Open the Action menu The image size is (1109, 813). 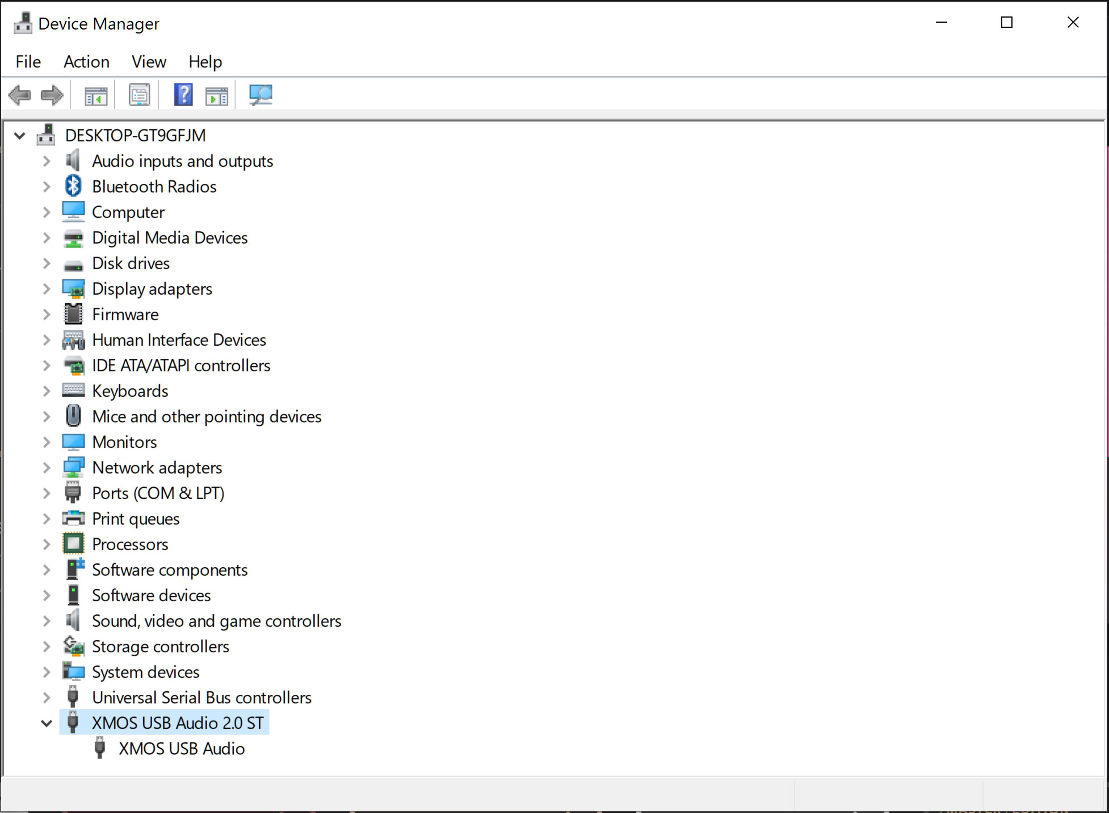pos(86,61)
